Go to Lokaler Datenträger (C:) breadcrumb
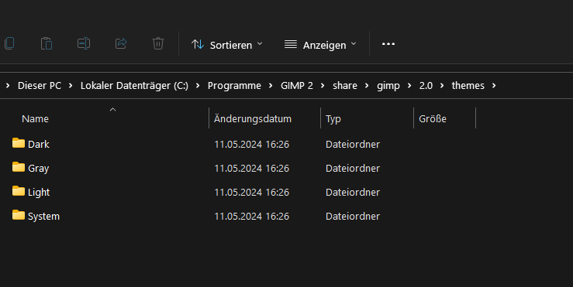Viewport: 573px width, 287px height. click(134, 86)
